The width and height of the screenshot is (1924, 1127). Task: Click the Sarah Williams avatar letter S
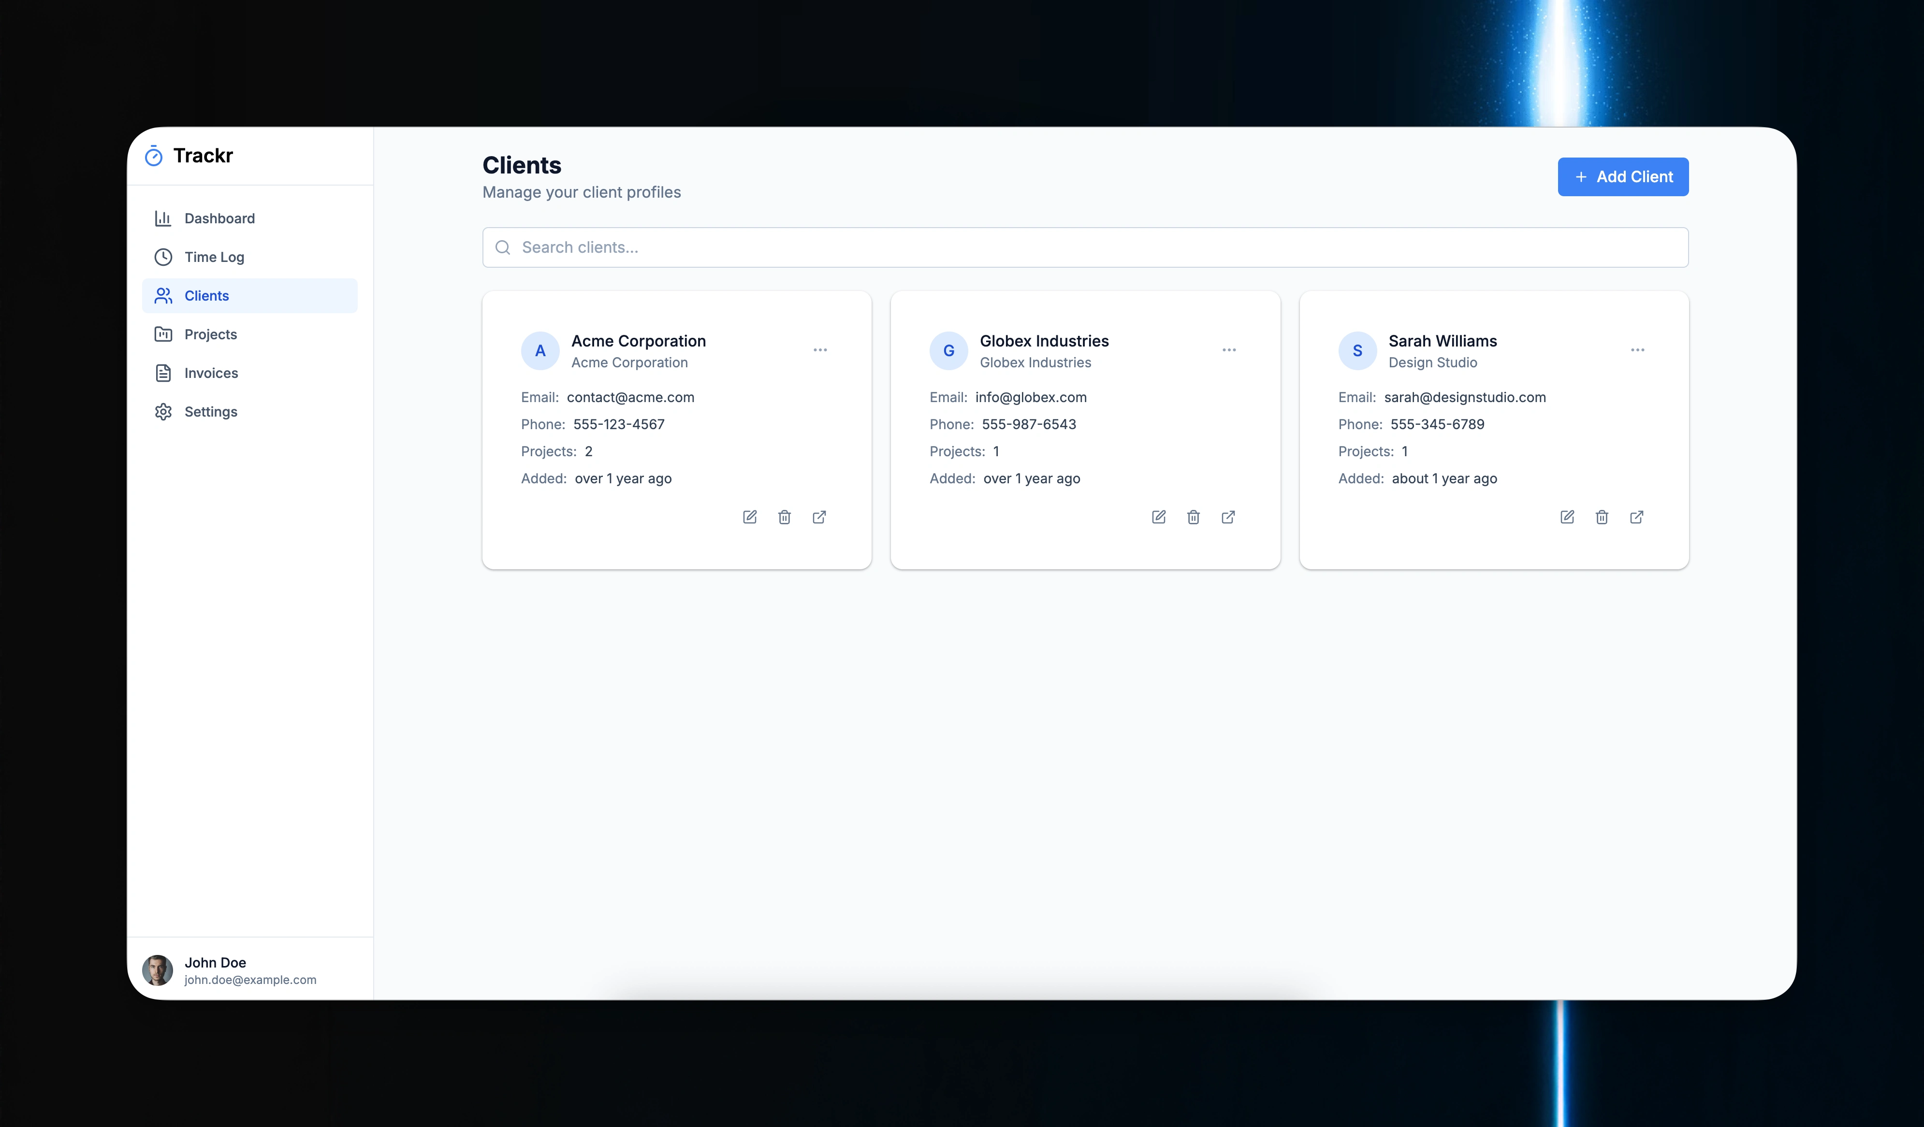point(1357,351)
